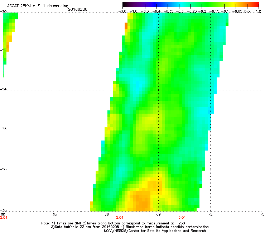Viewport: 265px width, 233px height.
Task: Pick the -0.35 color scale label
Action: pyautogui.click(x=168, y=11)
